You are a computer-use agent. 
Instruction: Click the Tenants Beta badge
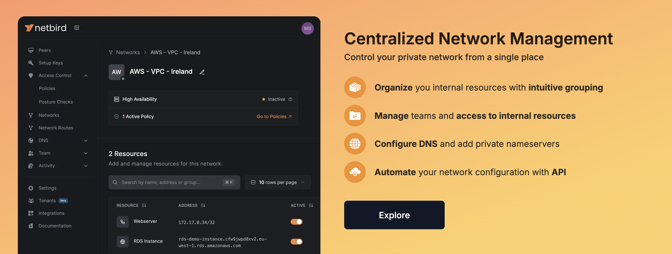(63, 200)
